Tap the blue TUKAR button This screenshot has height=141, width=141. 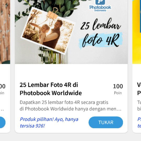pyautogui.click(x=106, y=122)
